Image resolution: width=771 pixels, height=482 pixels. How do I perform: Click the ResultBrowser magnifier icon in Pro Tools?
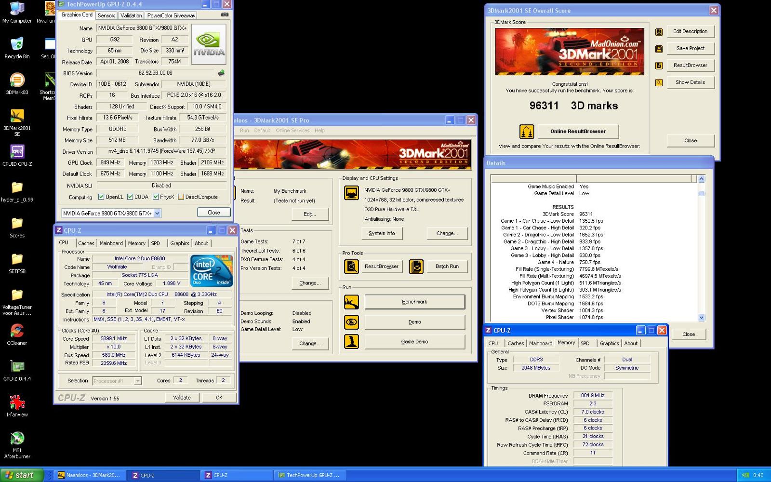(351, 267)
